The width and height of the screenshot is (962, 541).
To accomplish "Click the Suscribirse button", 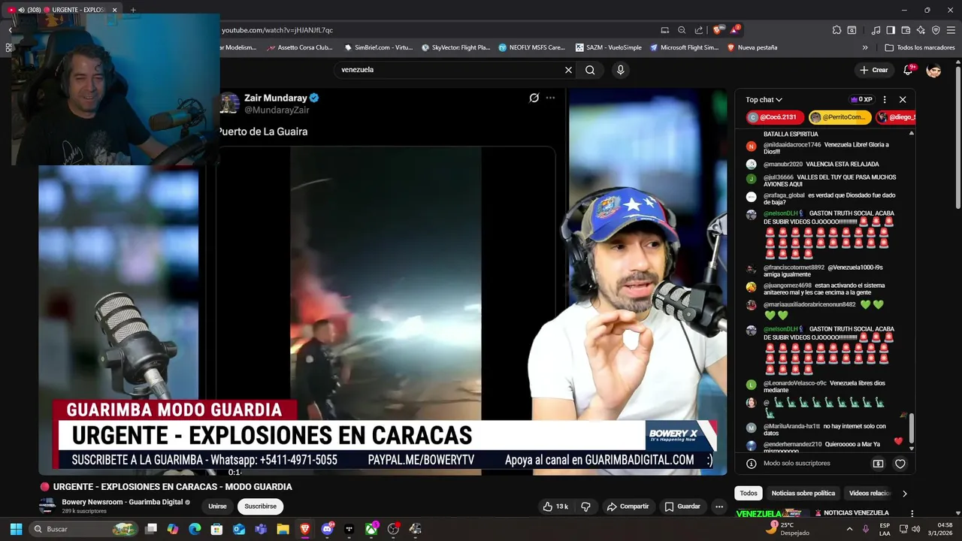I will [260, 506].
